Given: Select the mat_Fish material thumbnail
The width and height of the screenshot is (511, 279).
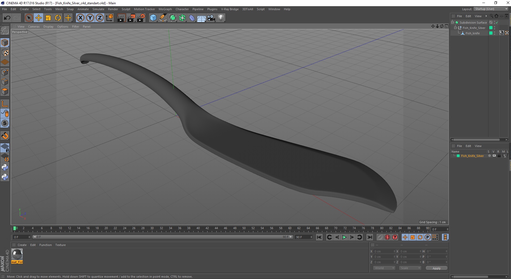Looking at the screenshot, I should (x=17, y=254).
